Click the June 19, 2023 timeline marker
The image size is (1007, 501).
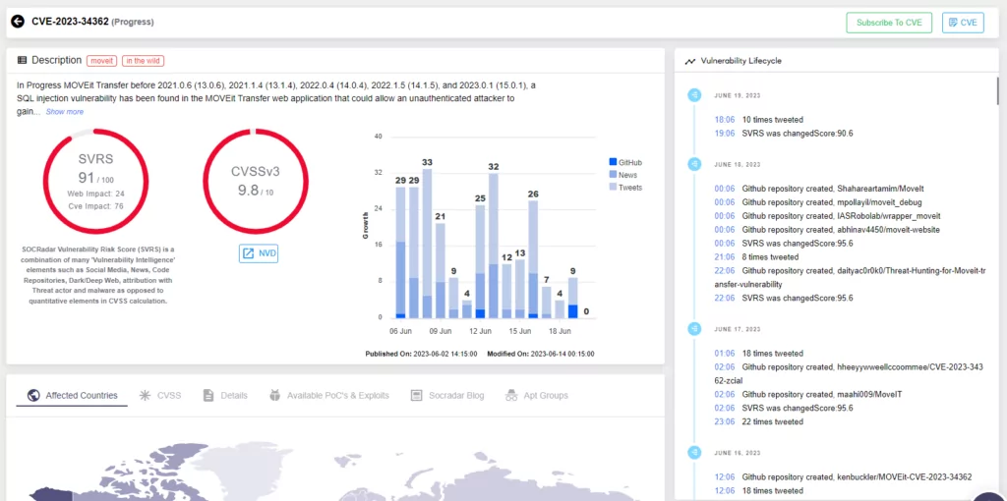click(694, 95)
